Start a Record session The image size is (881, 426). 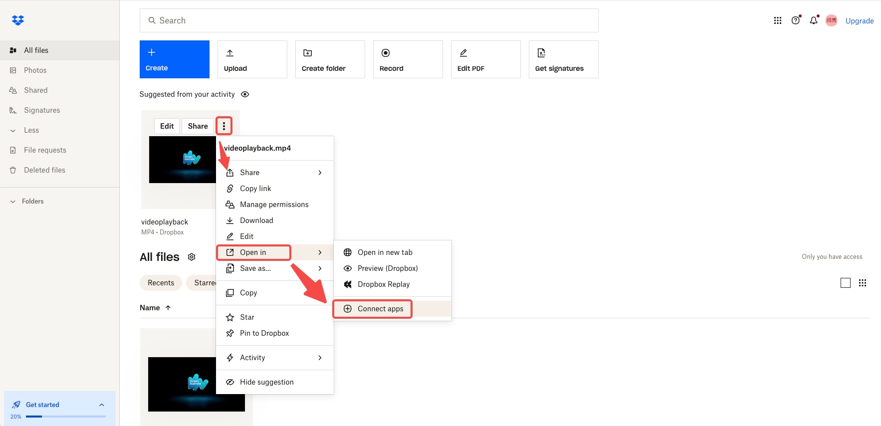coord(408,59)
